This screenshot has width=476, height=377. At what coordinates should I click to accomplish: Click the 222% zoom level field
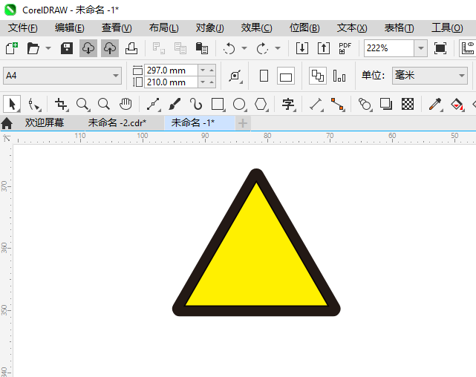[x=389, y=48]
